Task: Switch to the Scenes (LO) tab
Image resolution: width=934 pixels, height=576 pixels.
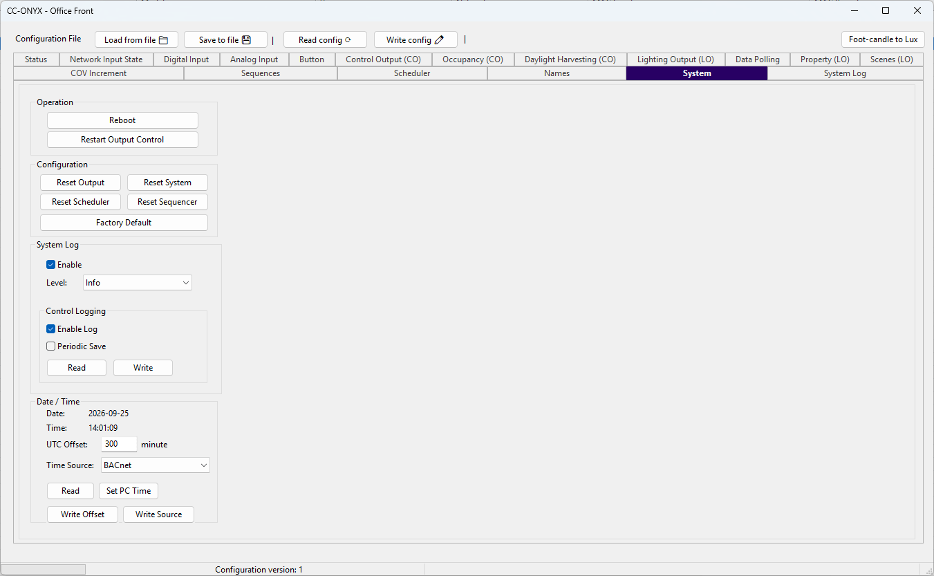Action: point(892,59)
